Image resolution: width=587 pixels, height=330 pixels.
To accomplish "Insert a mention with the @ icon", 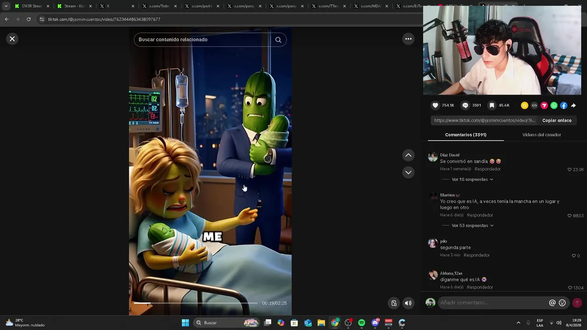I will [x=552, y=303].
